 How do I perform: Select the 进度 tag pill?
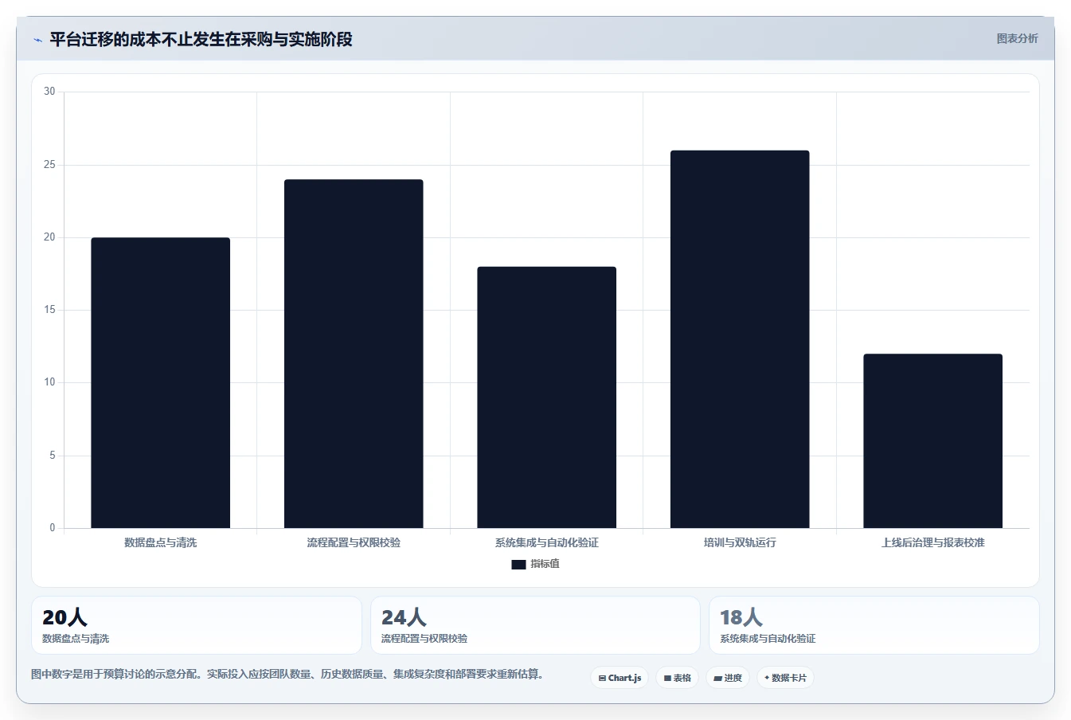[x=728, y=678]
